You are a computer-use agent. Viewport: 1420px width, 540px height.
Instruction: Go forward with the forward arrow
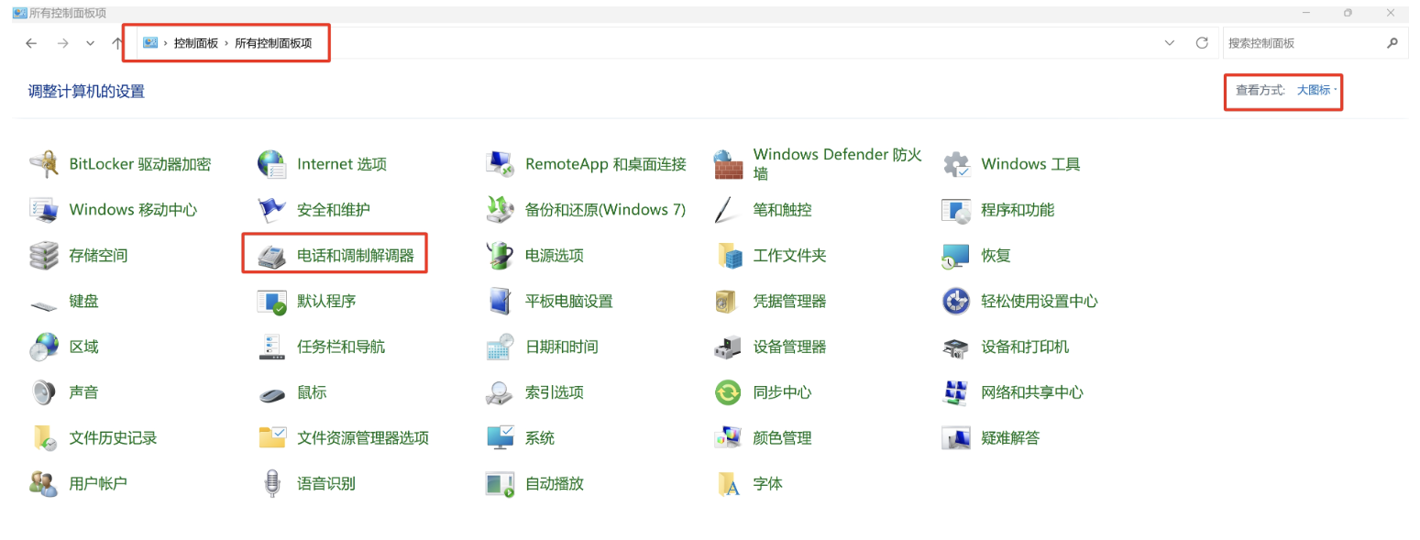62,43
